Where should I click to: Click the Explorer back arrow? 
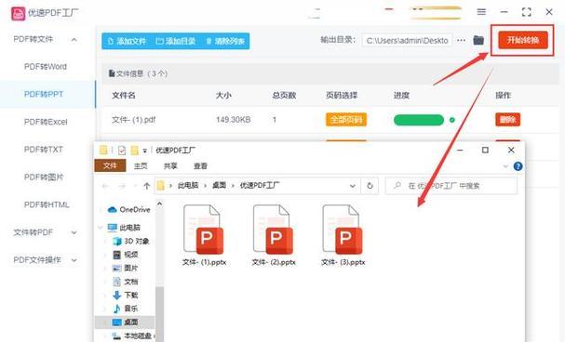point(105,186)
